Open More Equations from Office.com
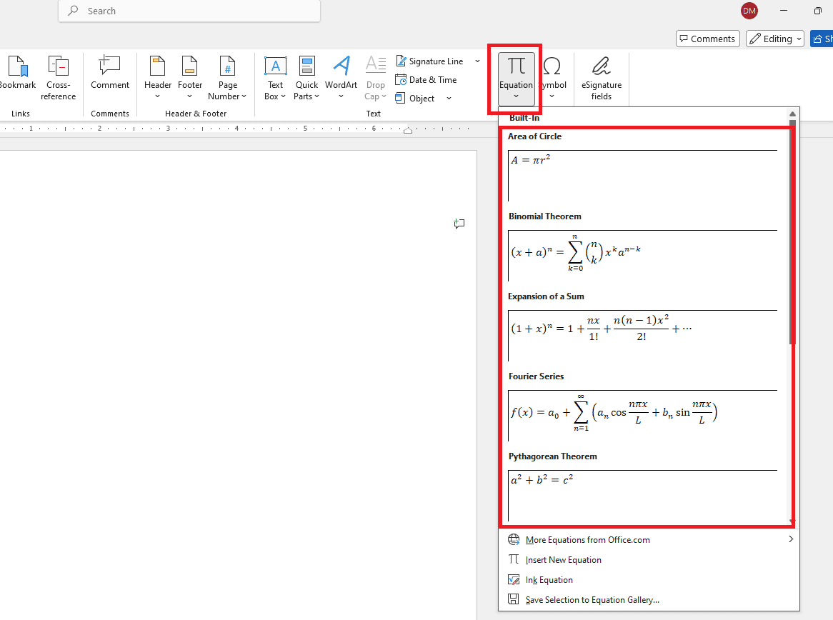 (x=649, y=540)
